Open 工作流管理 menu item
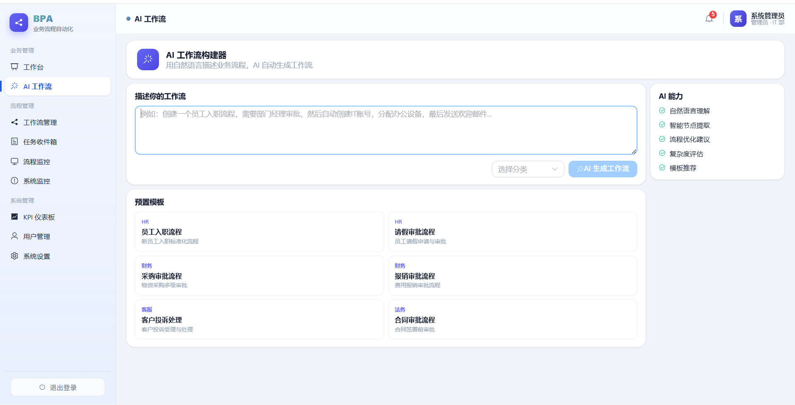Viewport: 795px width, 405px height. click(58, 122)
